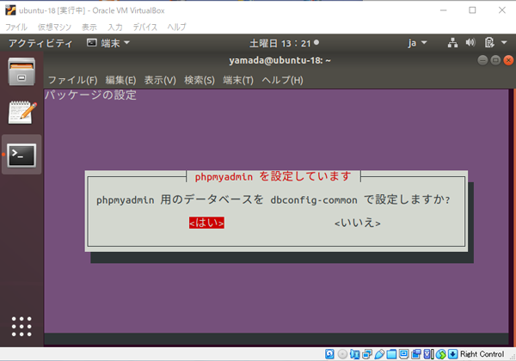The image size is (516, 361).
Task: Click the phpmyadmin を設定しています title
Action: click(273, 176)
